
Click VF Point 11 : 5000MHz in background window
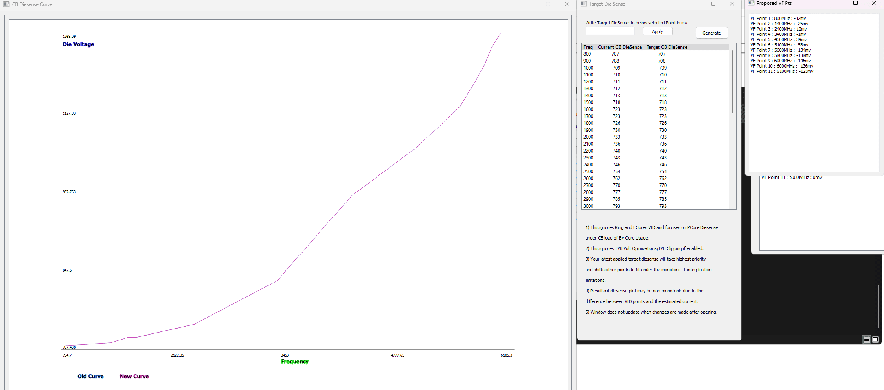(792, 178)
